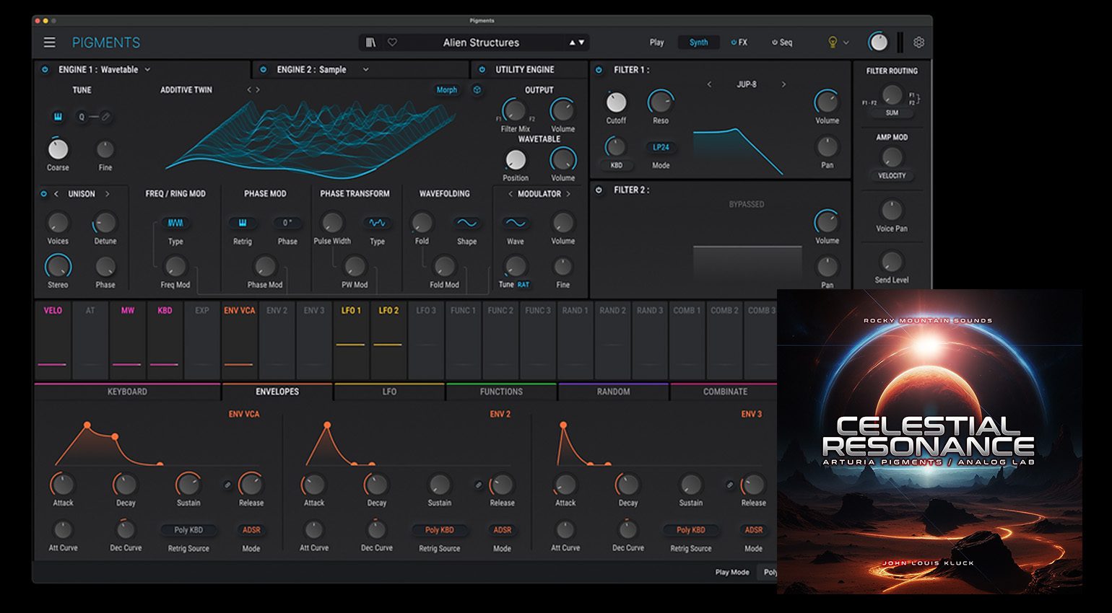Open the LFO modulation tab
This screenshot has height=613, width=1112.
[x=389, y=392]
